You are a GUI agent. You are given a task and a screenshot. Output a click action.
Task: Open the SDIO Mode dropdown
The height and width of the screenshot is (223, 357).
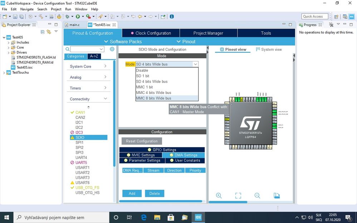(195, 64)
